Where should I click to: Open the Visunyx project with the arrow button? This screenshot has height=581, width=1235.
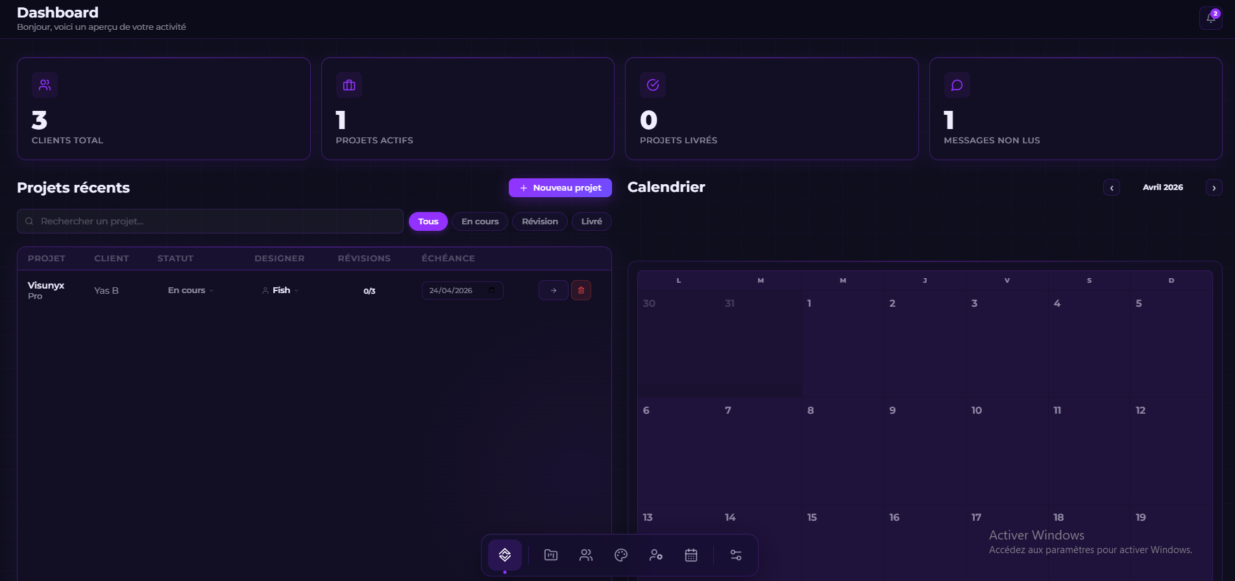point(554,290)
